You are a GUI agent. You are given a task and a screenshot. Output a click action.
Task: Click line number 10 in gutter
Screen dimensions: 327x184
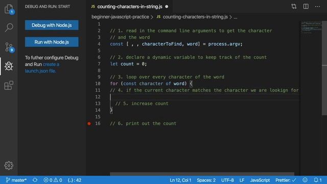(x=98, y=84)
